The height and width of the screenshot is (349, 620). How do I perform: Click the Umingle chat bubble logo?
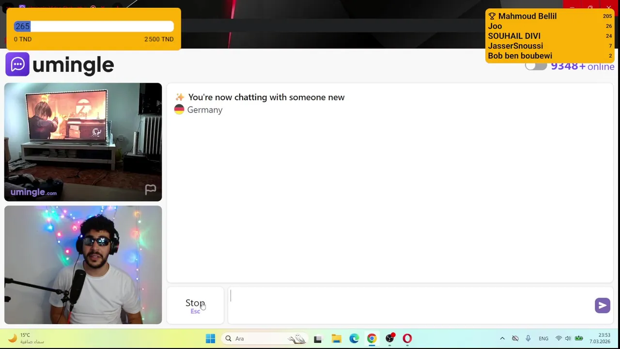[17, 64]
